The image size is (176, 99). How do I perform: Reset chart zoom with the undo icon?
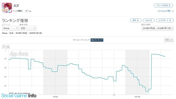pos(4,47)
